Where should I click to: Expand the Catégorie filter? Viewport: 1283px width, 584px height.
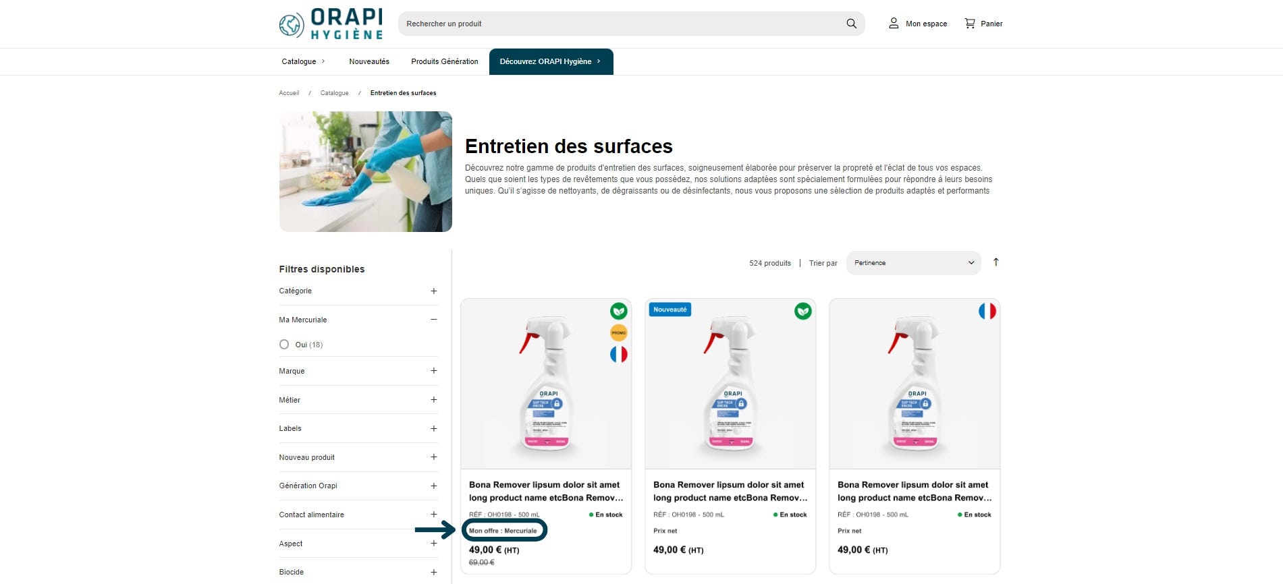pyautogui.click(x=358, y=291)
